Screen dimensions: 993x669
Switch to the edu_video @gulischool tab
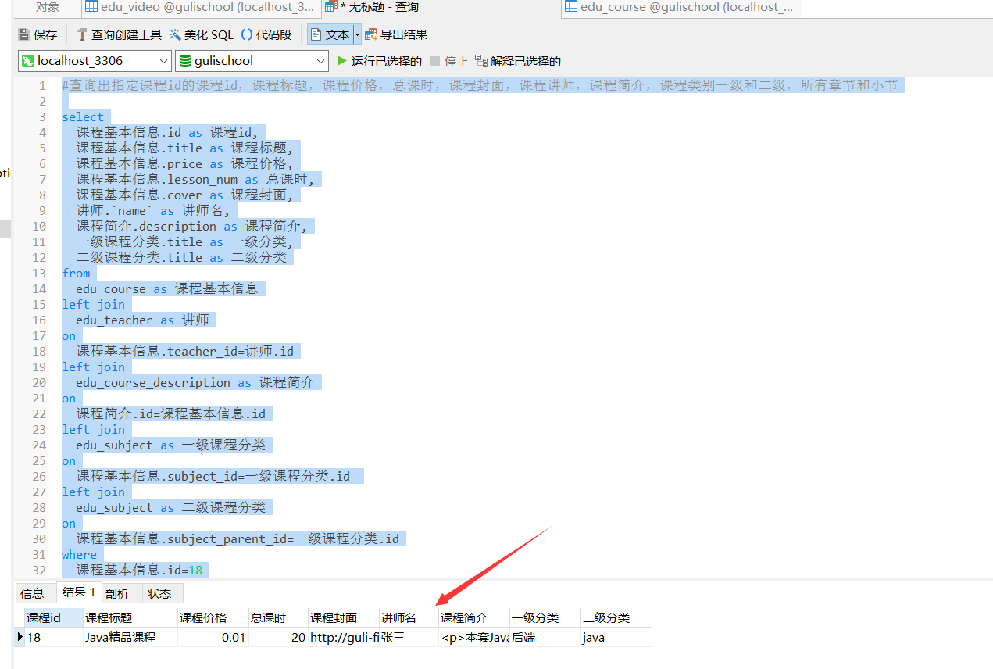[x=201, y=7]
